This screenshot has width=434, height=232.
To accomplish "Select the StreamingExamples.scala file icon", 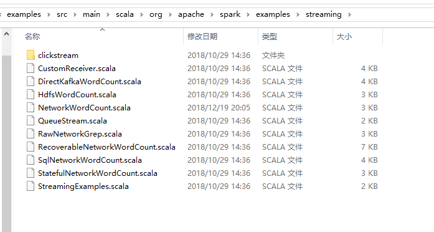I will [31, 186].
